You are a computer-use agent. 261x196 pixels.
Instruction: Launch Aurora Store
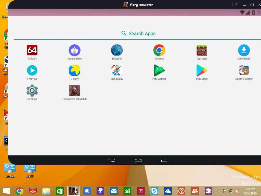pyautogui.click(x=75, y=50)
